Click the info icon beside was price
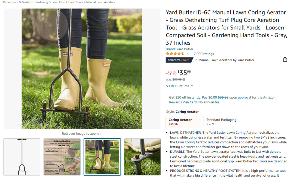This screenshot has height=178, width=294. [184, 80]
